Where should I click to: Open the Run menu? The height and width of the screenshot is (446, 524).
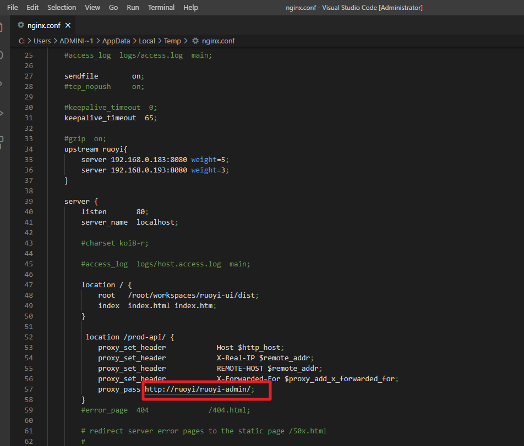coord(133,7)
